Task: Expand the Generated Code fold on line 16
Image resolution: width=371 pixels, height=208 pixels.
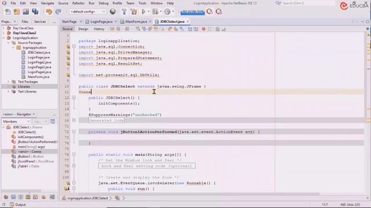Action: [74, 120]
